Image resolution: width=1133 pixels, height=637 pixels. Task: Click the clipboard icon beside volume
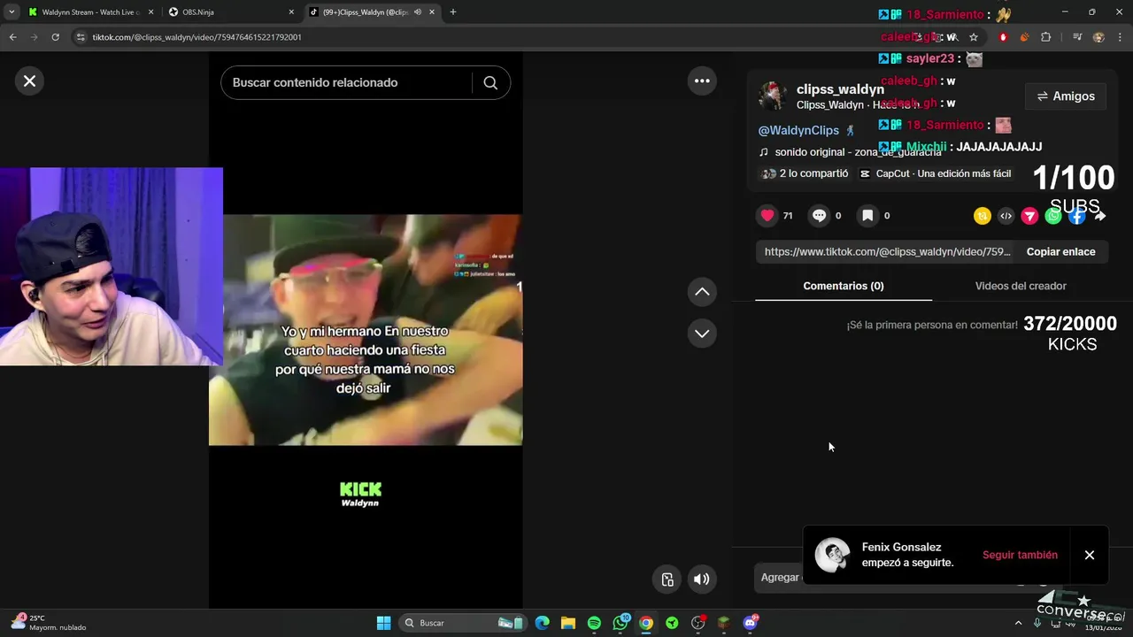click(667, 579)
